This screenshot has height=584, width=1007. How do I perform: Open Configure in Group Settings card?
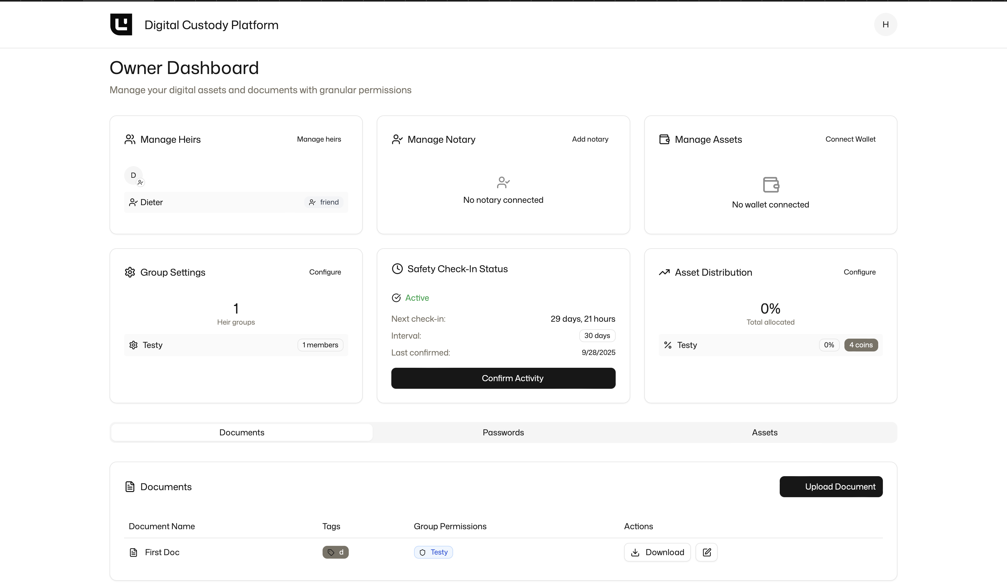325,272
